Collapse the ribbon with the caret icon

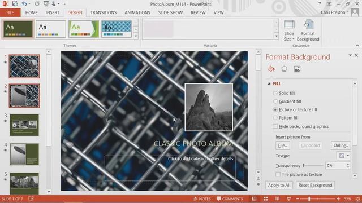tap(357, 45)
